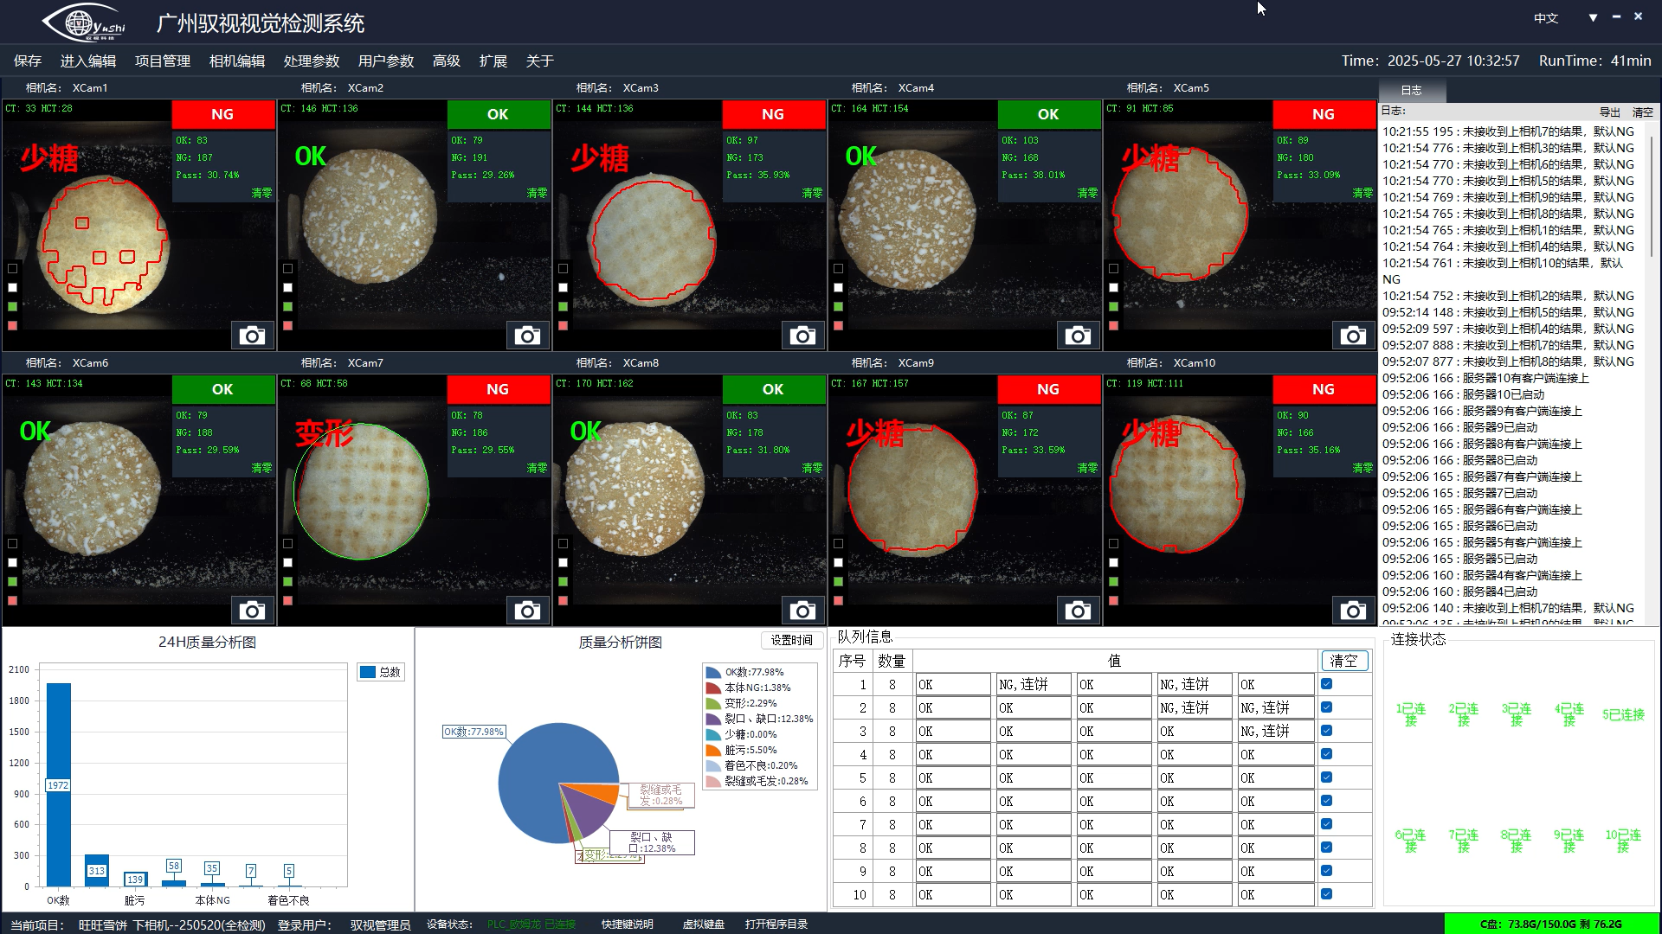Open the 相机编辑 menu
The image size is (1662, 934).
(x=237, y=61)
